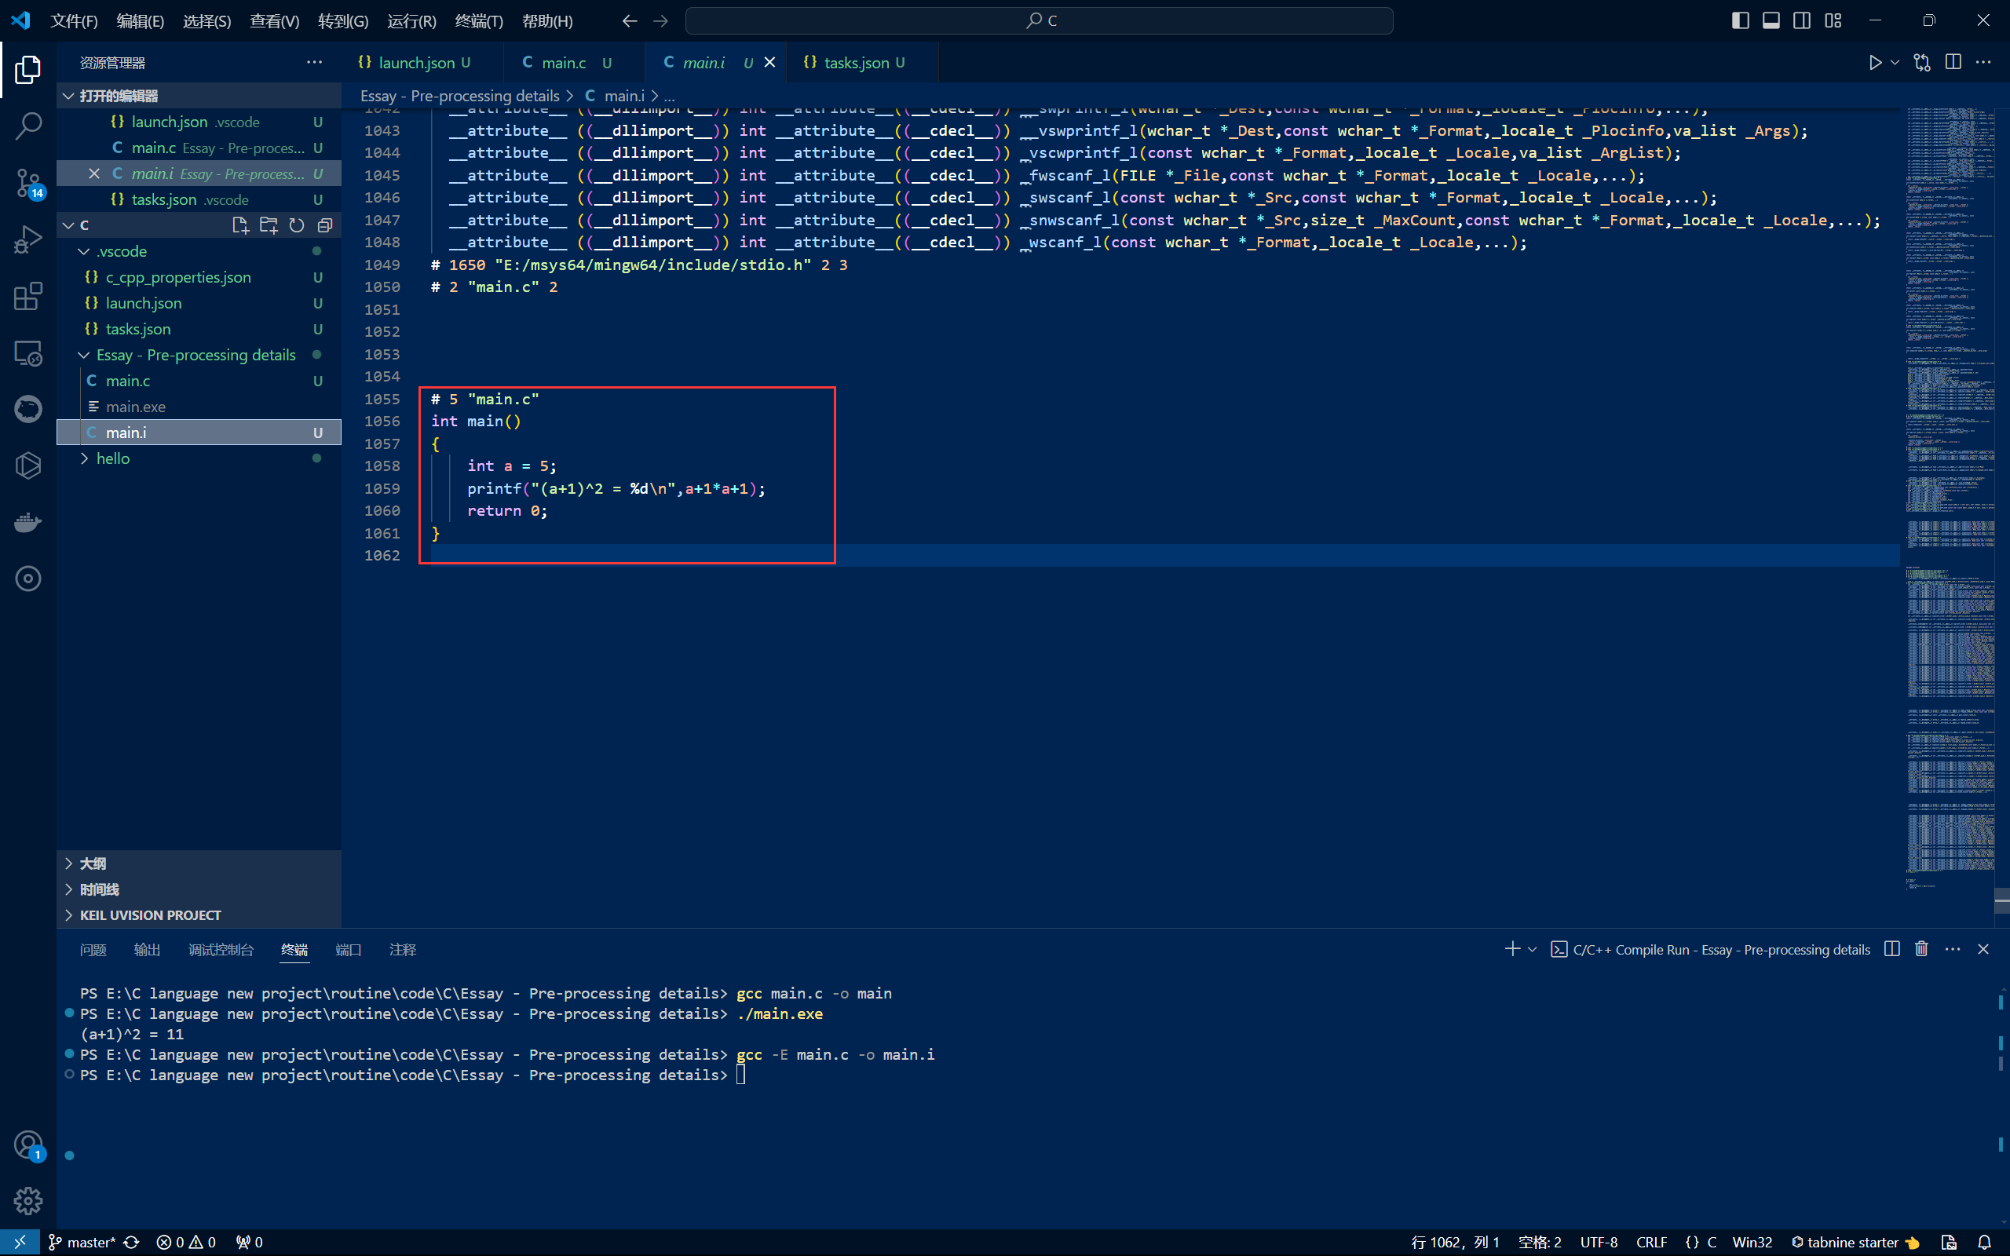Refresh the explorer tree
This screenshot has width=2010, height=1256.
[297, 225]
